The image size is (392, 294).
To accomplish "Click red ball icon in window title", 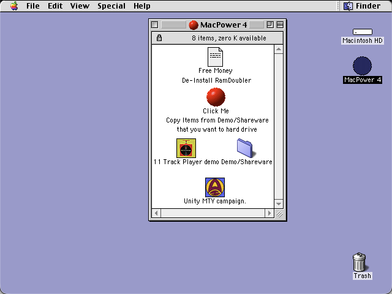I will pyautogui.click(x=194, y=24).
